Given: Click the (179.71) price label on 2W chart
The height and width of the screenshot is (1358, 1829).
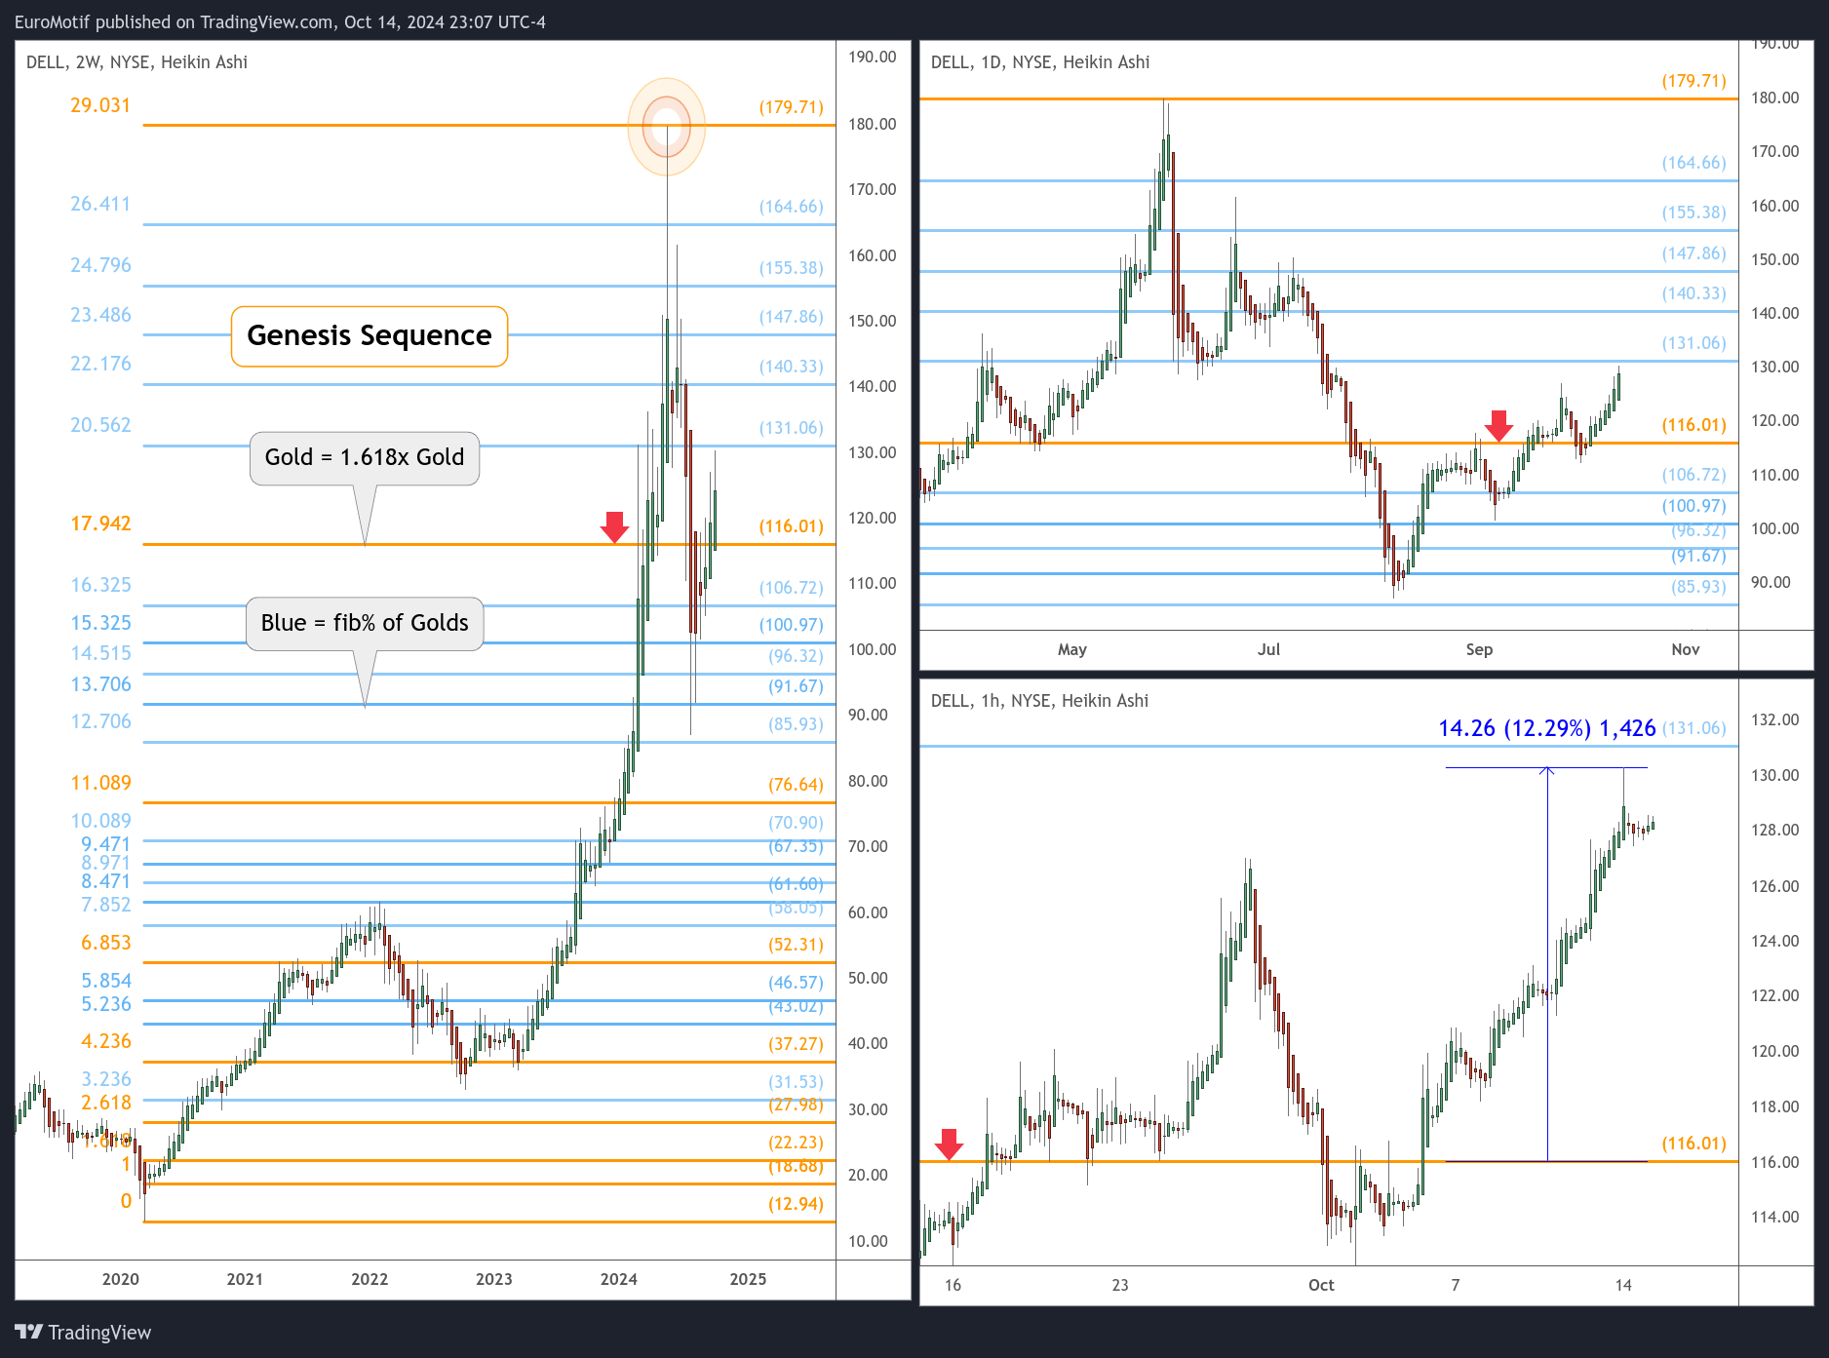Looking at the screenshot, I should [792, 107].
